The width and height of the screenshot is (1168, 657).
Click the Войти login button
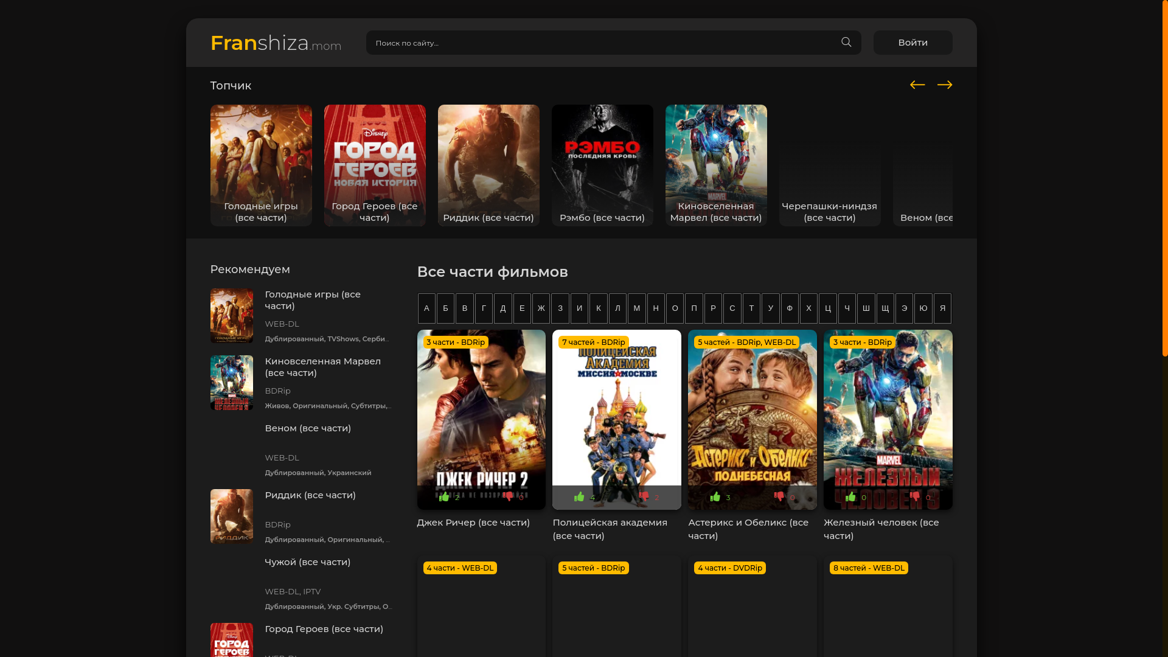coord(912,43)
